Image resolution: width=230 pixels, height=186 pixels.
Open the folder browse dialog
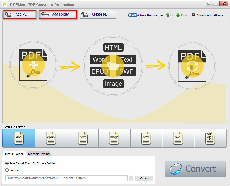(131, 178)
